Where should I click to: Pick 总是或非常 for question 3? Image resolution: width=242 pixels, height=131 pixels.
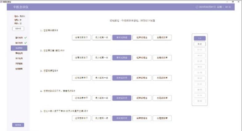(162, 78)
